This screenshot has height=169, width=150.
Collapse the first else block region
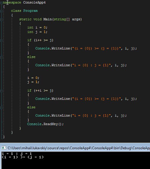click(1, 57)
